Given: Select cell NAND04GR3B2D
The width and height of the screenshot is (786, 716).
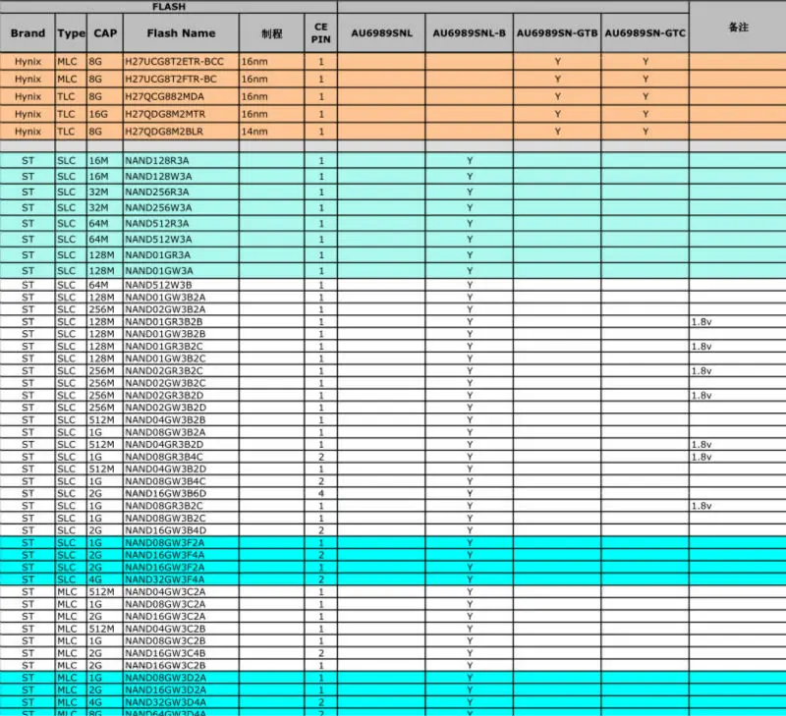Looking at the screenshot, I should tap(181, 445).
